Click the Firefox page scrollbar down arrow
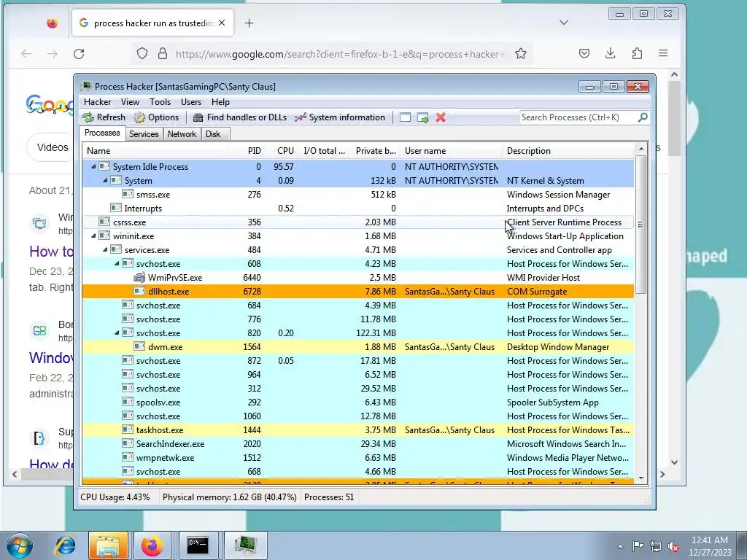This screenshot has width=747, height=560. coord(675,462)
